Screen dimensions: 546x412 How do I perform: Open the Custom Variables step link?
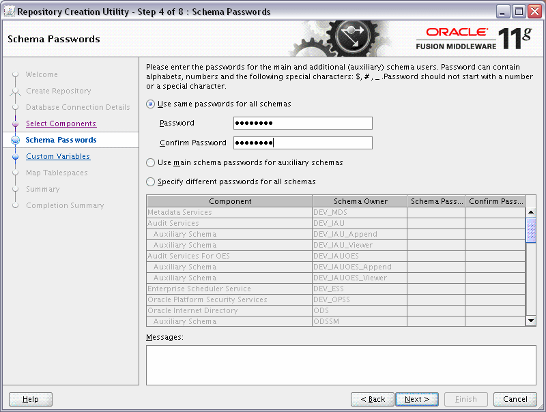[58, 156]
